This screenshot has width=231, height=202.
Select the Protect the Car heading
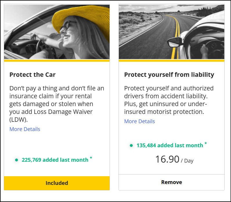(x=32, y=75)
